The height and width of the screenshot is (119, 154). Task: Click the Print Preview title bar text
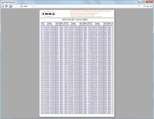(x=10, y=2)
